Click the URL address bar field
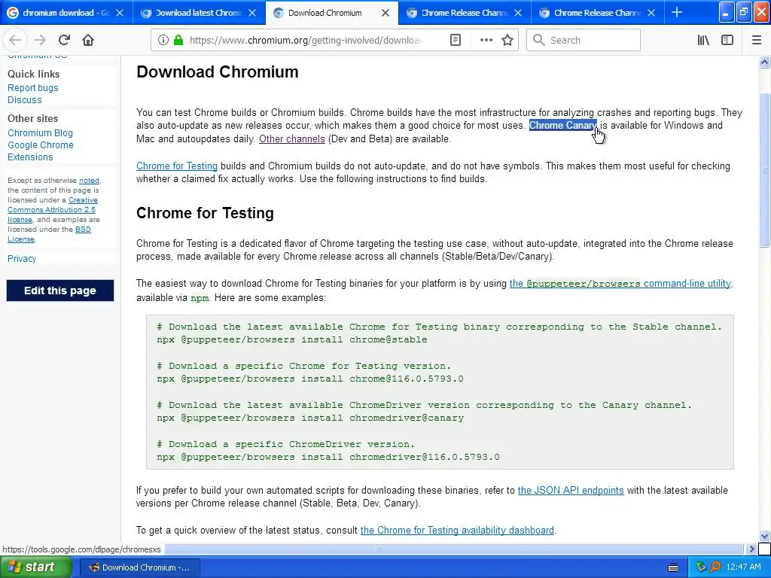Viewport: 771px width, 578px height. tap(305, 40)
